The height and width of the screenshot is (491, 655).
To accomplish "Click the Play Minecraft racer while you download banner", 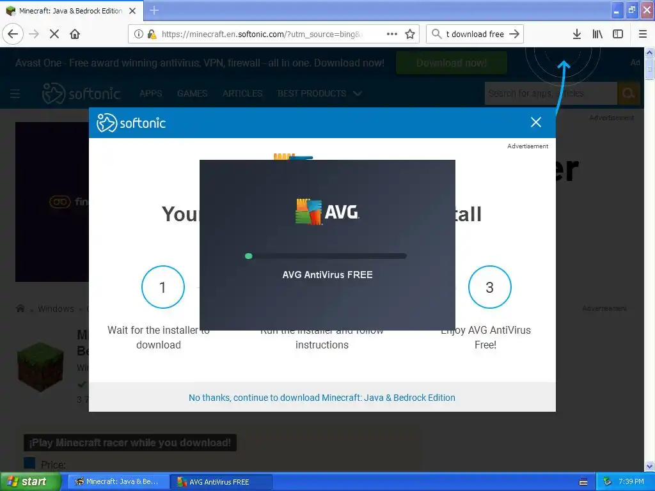I will point(130,442).
